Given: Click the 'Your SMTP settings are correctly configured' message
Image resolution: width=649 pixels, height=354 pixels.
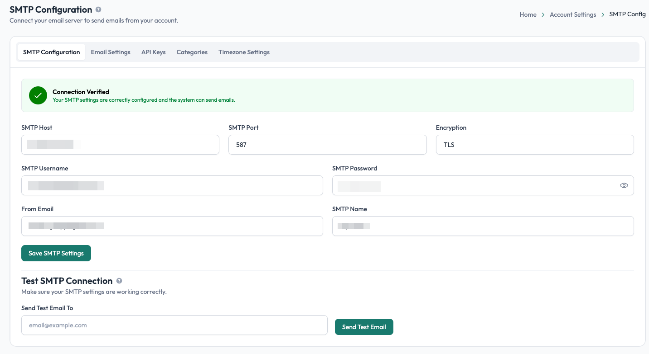Looking at the screenshot, I should [144, 100].
